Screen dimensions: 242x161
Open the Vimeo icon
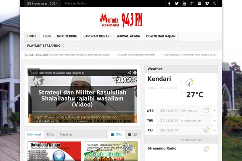[207, 3]
